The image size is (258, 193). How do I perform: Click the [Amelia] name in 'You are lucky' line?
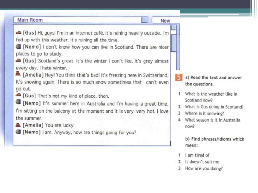point(34,125)
